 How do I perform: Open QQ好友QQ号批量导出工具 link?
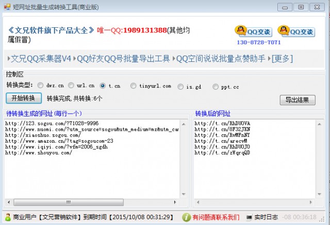(123, 59)
